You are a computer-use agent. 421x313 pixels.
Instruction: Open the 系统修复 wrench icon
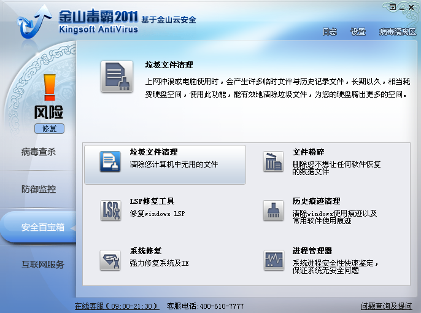[x=110, y=260]
